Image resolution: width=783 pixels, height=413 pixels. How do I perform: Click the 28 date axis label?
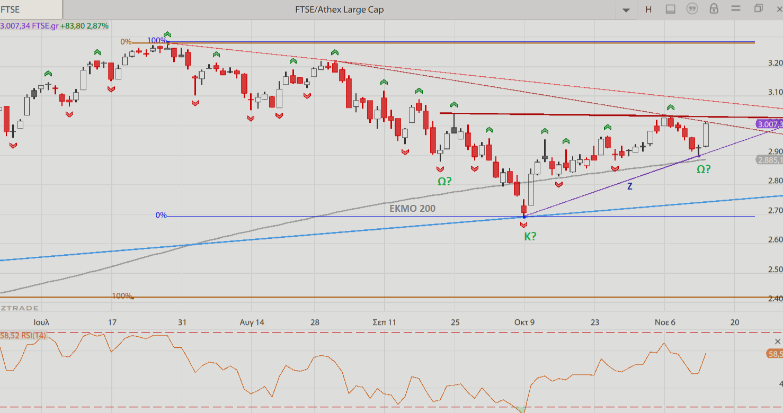pos(315,322)
